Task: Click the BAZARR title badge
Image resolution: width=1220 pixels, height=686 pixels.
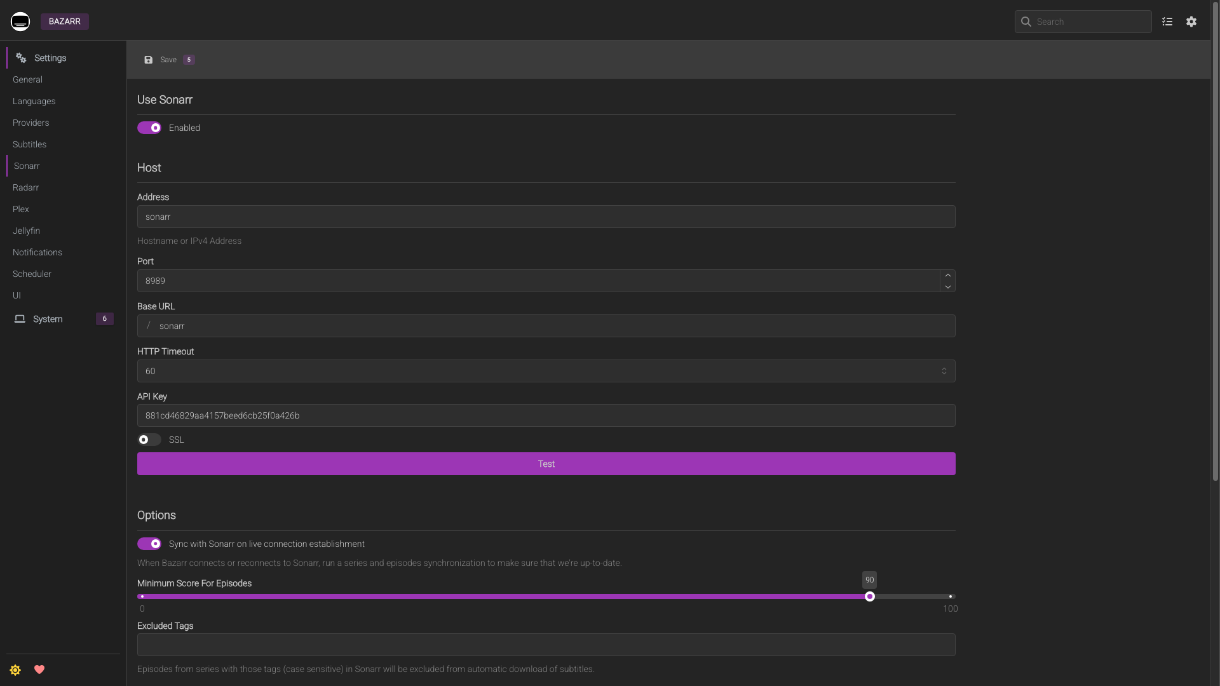Action: point(65,22)
